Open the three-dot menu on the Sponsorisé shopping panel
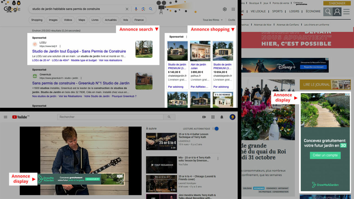This screenshot has width=354, height=199. 186,36
